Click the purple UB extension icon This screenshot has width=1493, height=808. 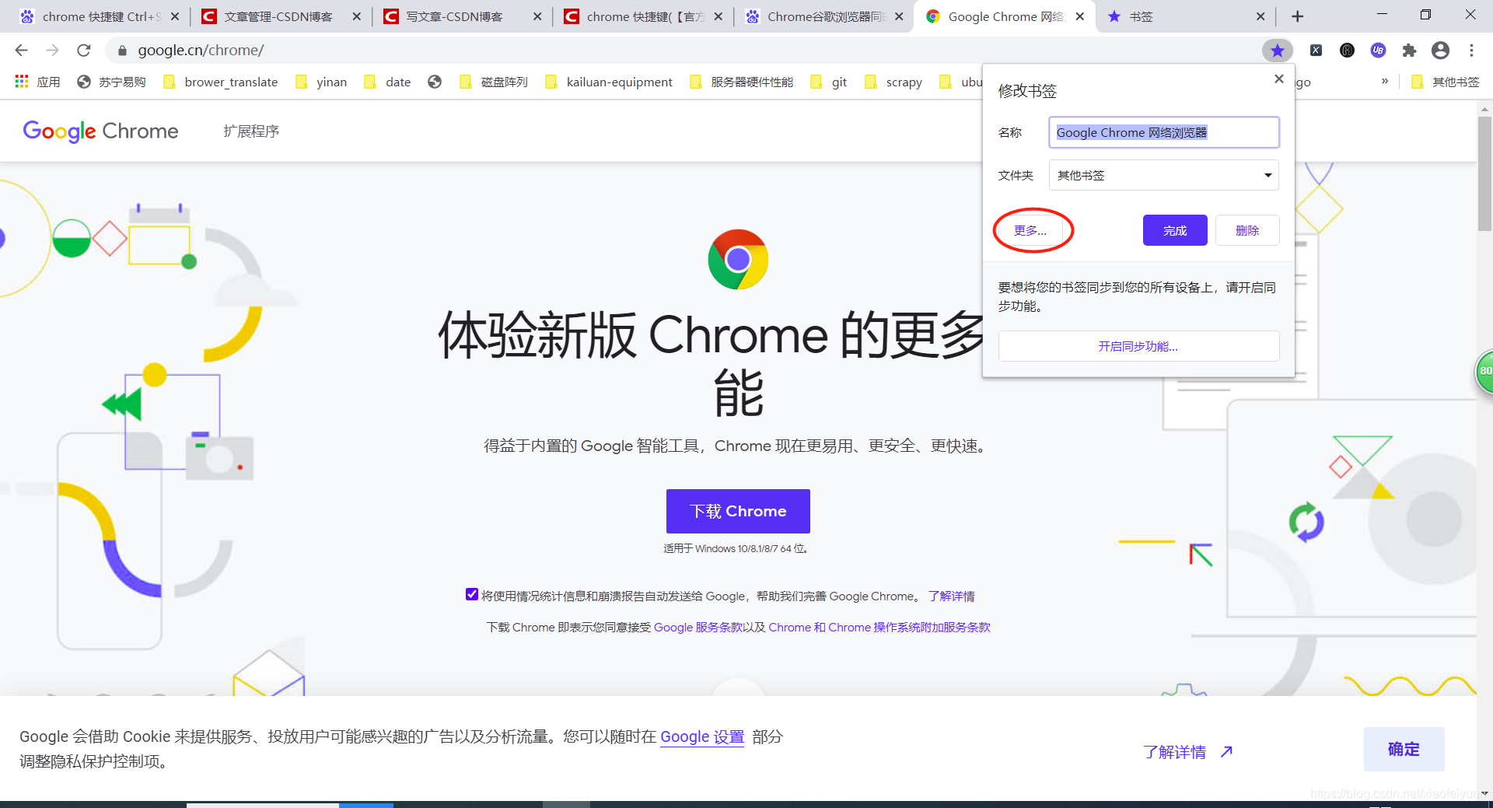tap(1378, 51)
